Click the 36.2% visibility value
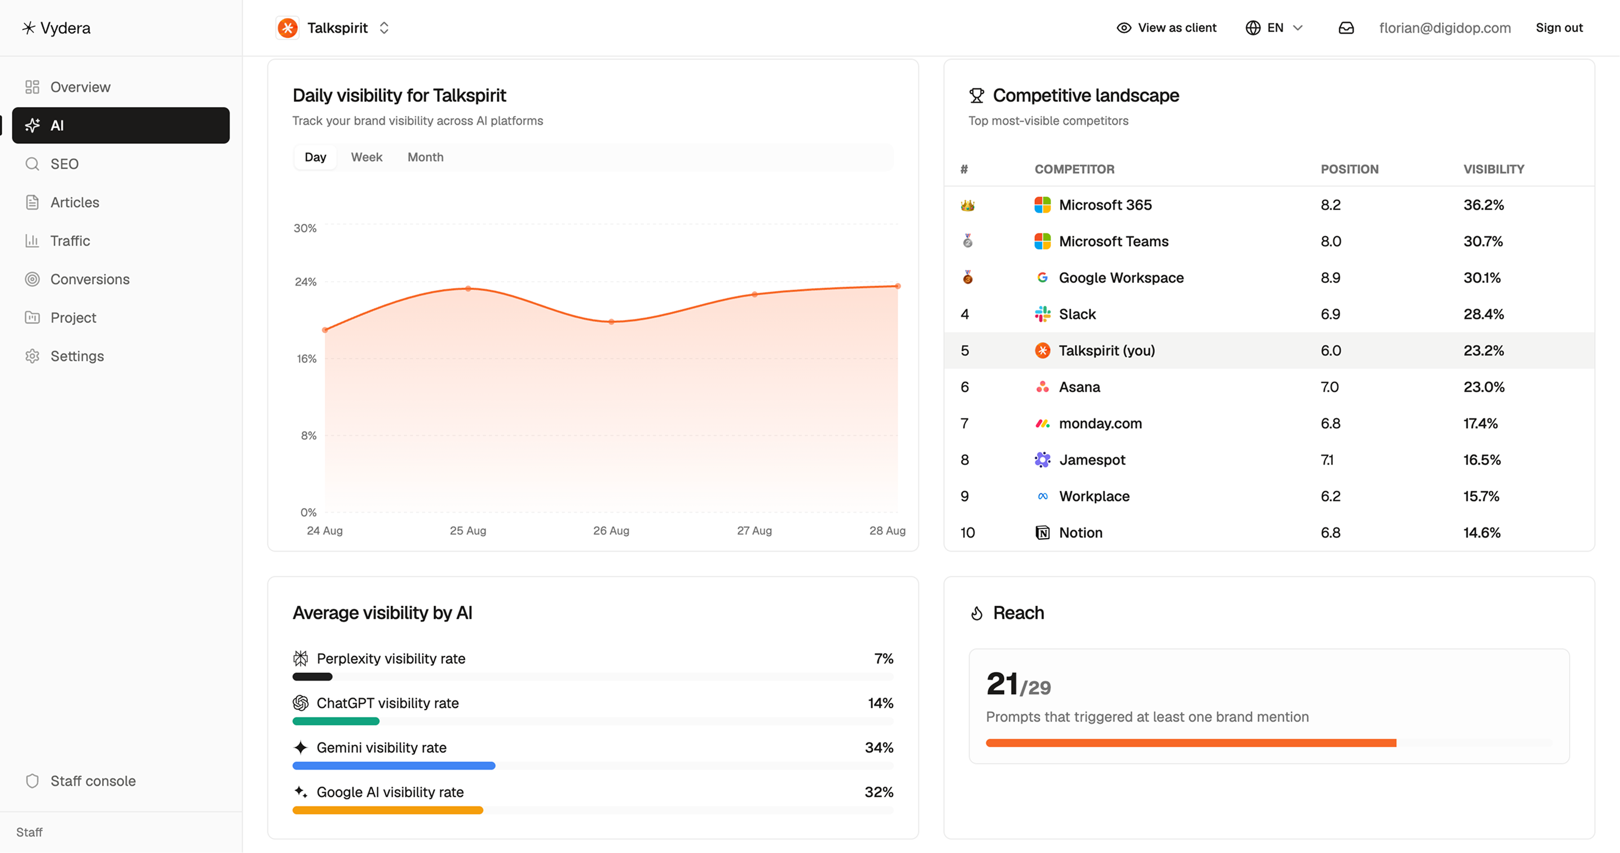 coord(1484,205)
